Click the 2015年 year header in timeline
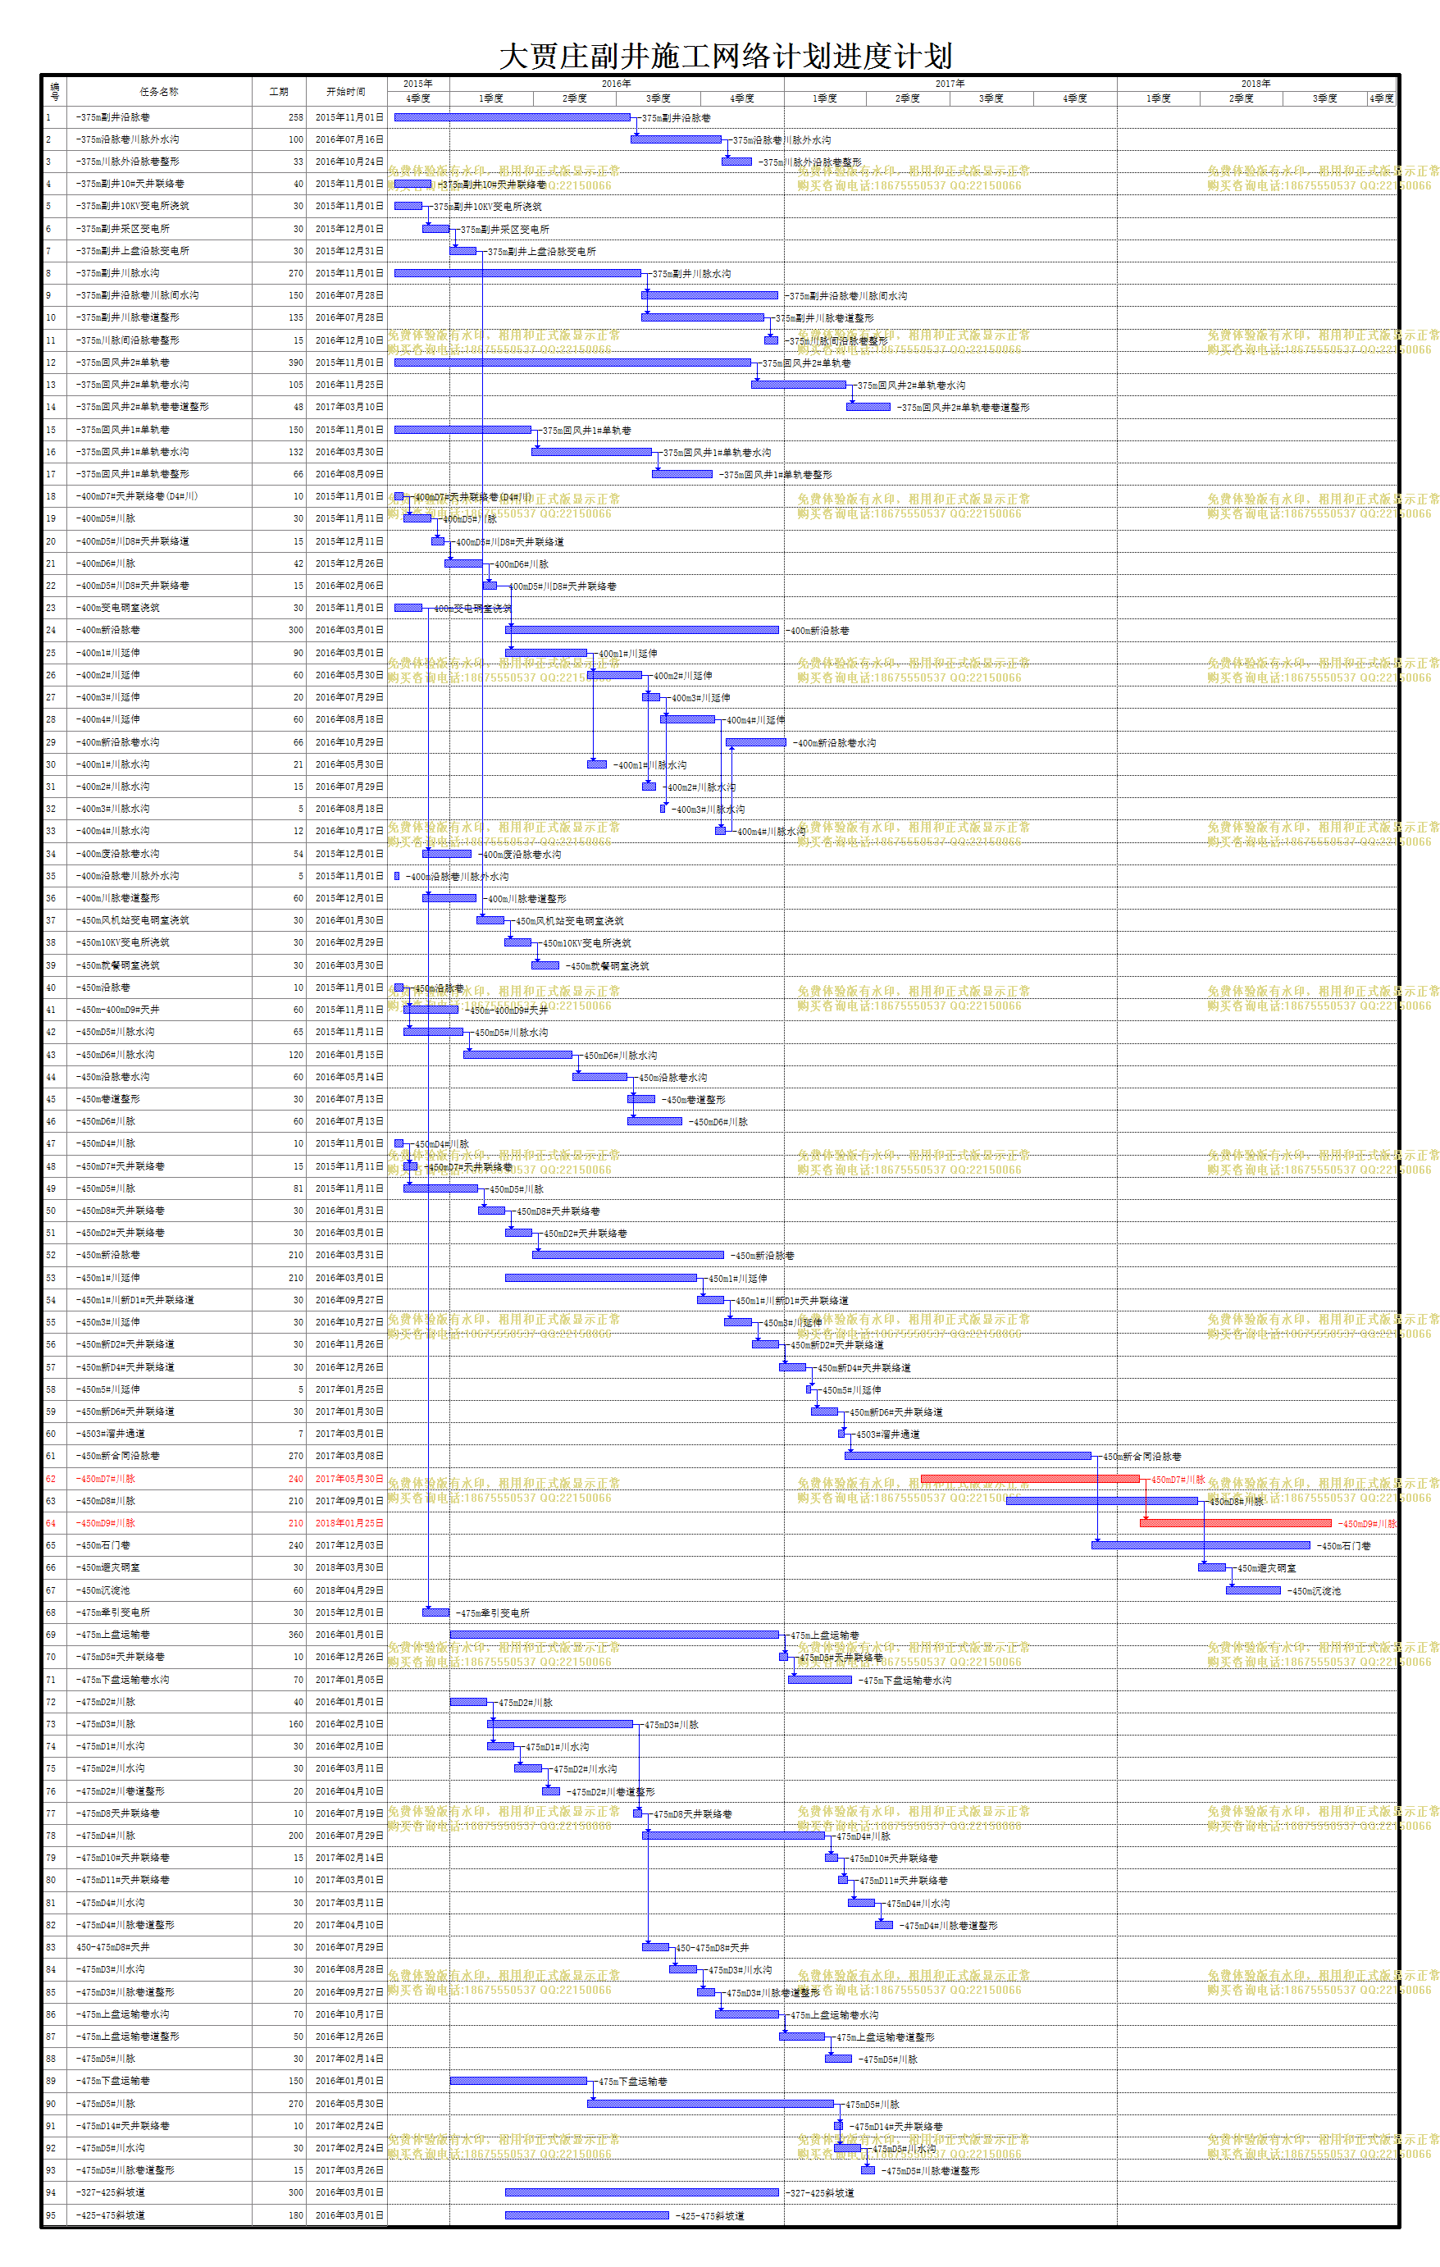This screenshot has width=1440, height=2267. pos(418,84)
